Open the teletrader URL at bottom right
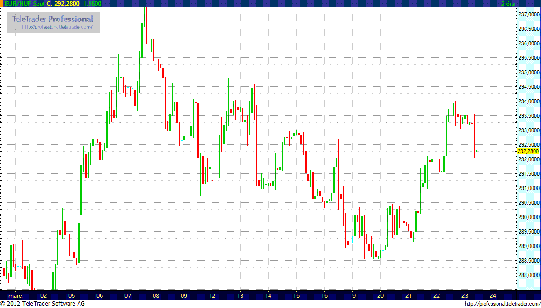541x308 pixels. point(502,304)
